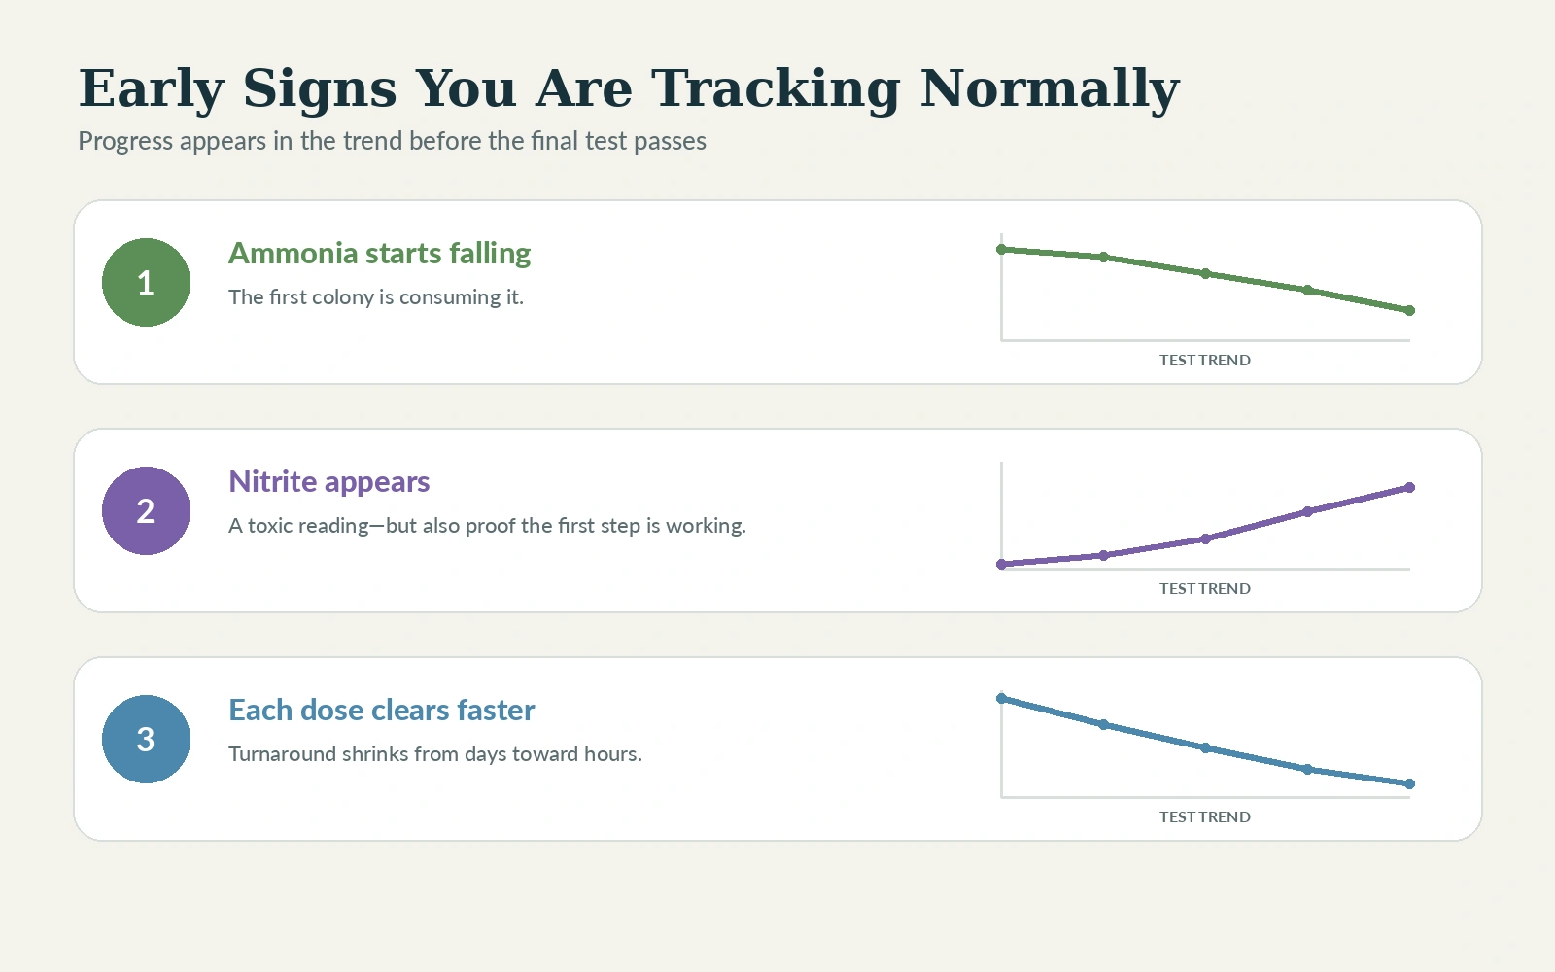1555x972 pixels.
Task: Click the last point on blue dose trend
Action: click(x=1409, y=784)
